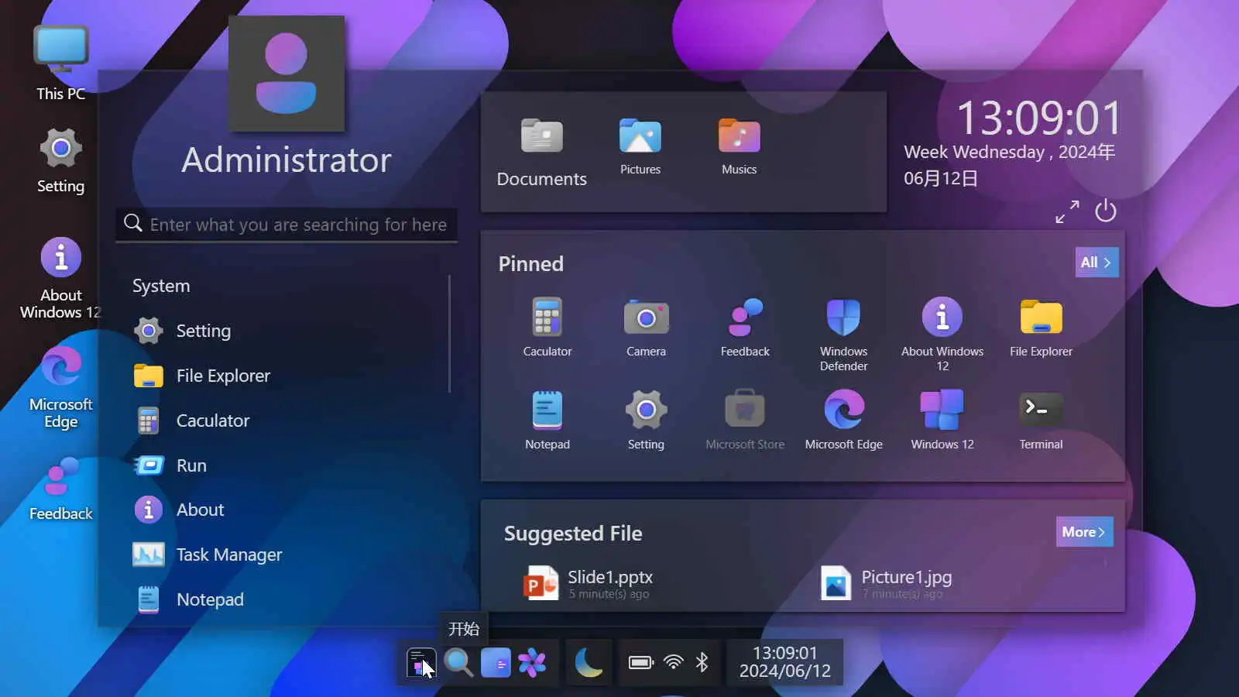The height and width of the screenshot is (697, 1239).
Task: Open Task Manager from System list
Action: pos(208,555)
